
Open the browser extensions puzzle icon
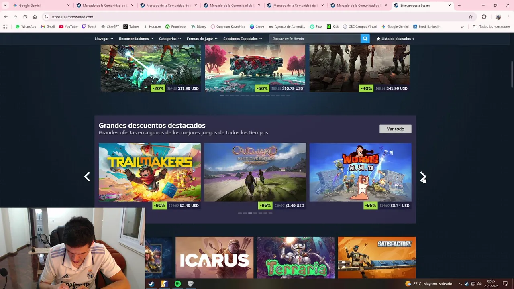[x=484, y=17]
